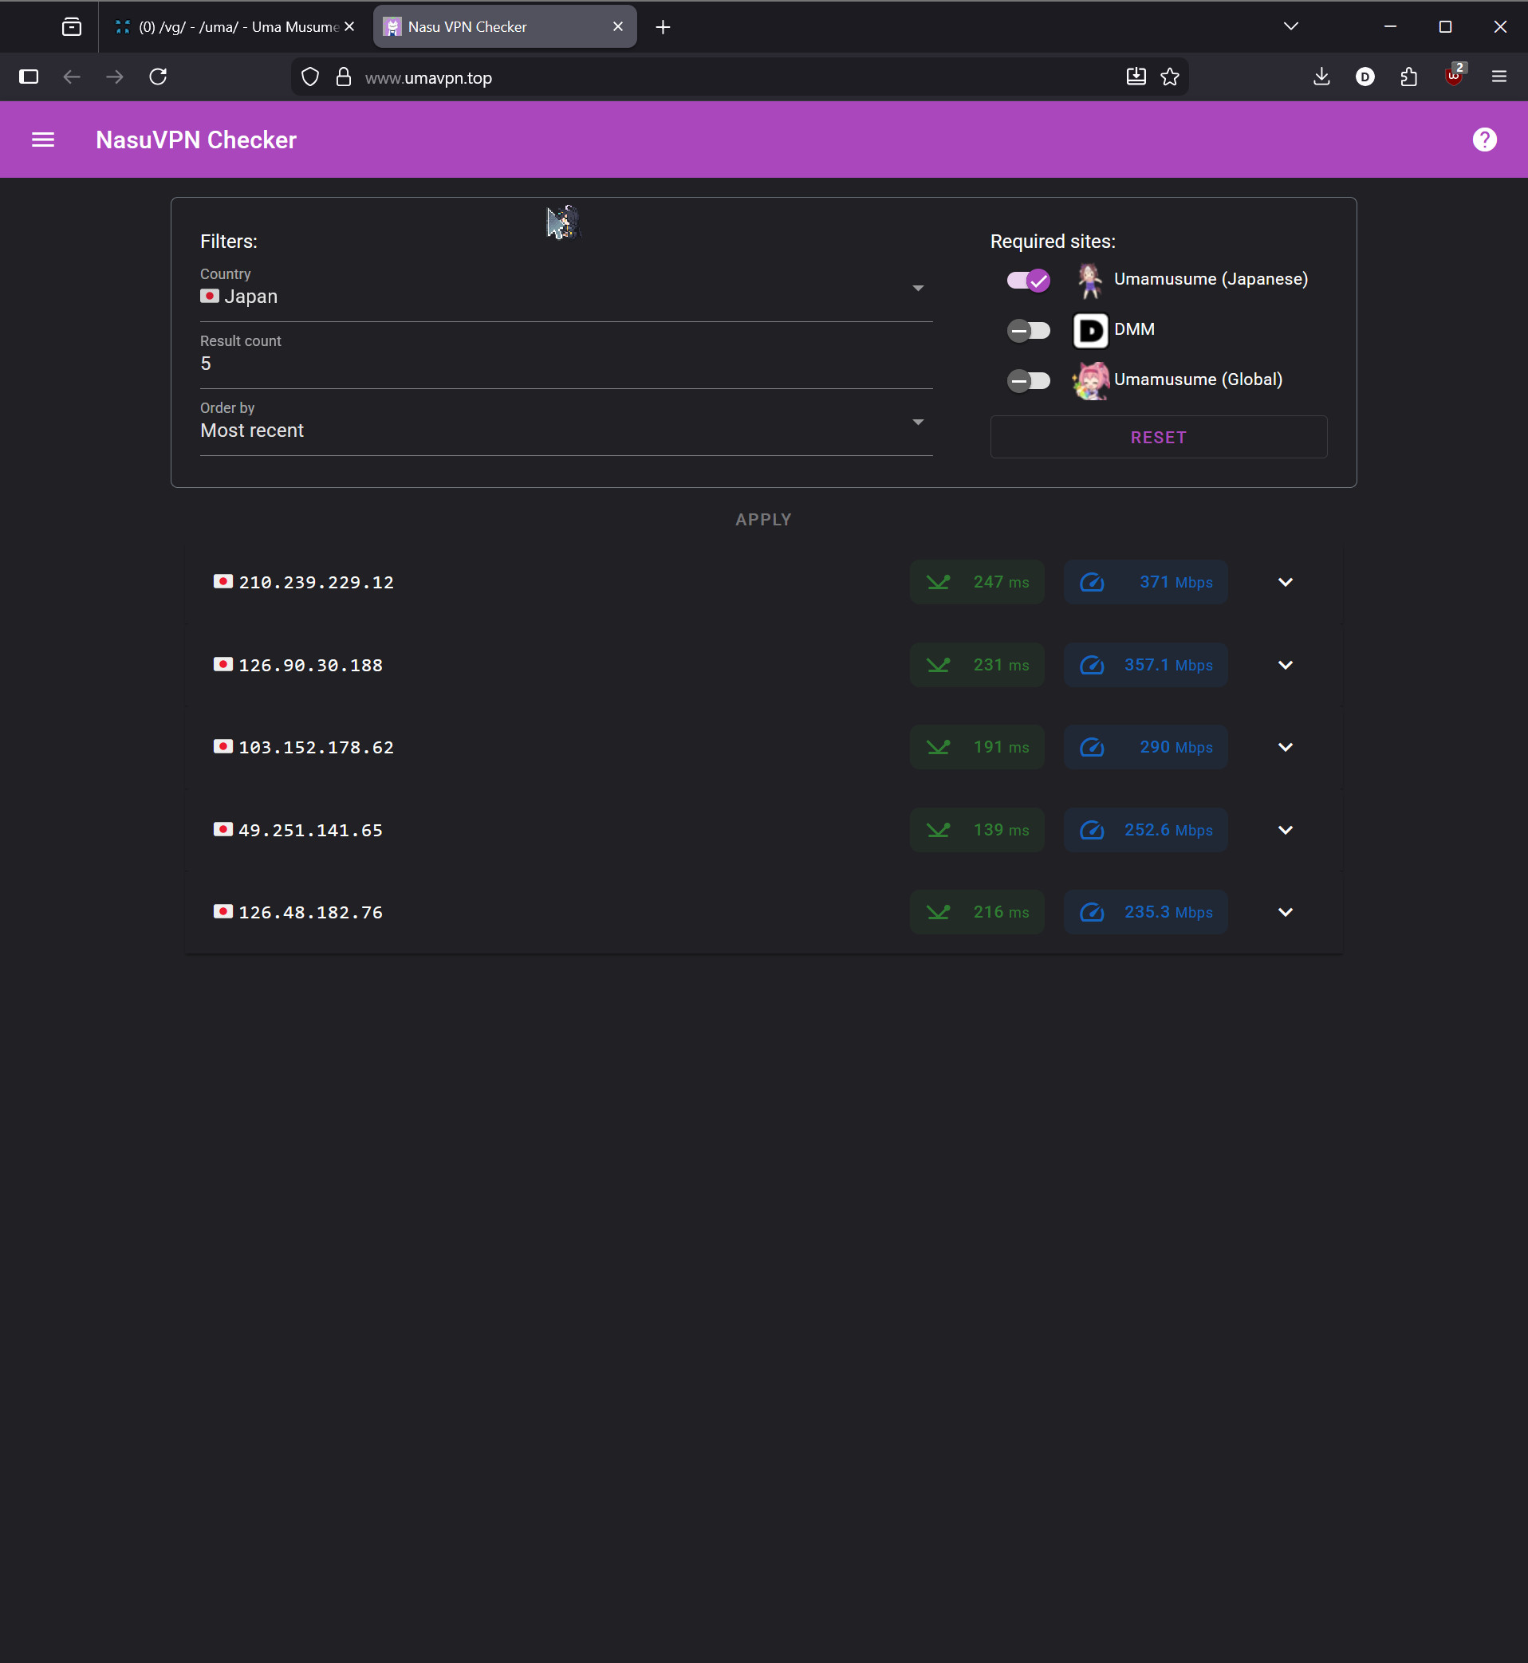This screenshot has height=1663, width=1528.
Task: Go back to the previous page
Action: pos(72,77)
